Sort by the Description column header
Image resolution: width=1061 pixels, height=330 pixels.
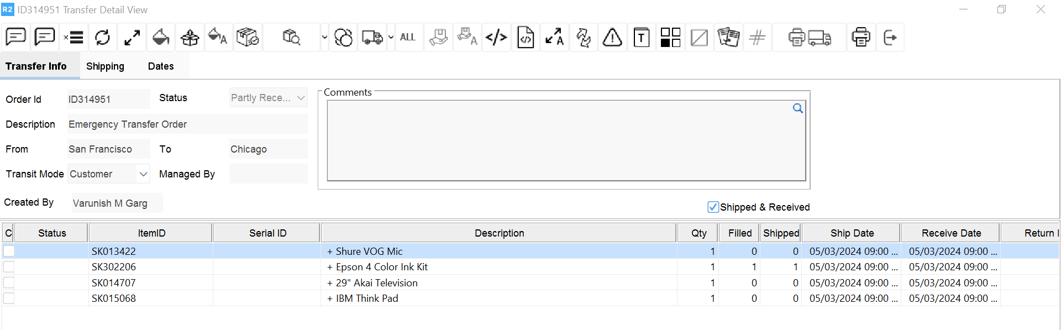499,233
